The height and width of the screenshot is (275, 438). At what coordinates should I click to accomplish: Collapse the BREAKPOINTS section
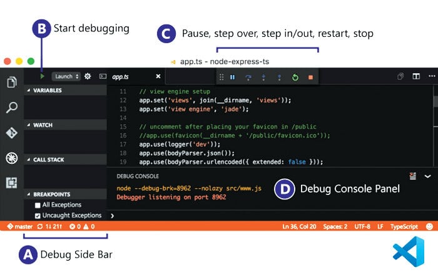[x=65, y=194]
